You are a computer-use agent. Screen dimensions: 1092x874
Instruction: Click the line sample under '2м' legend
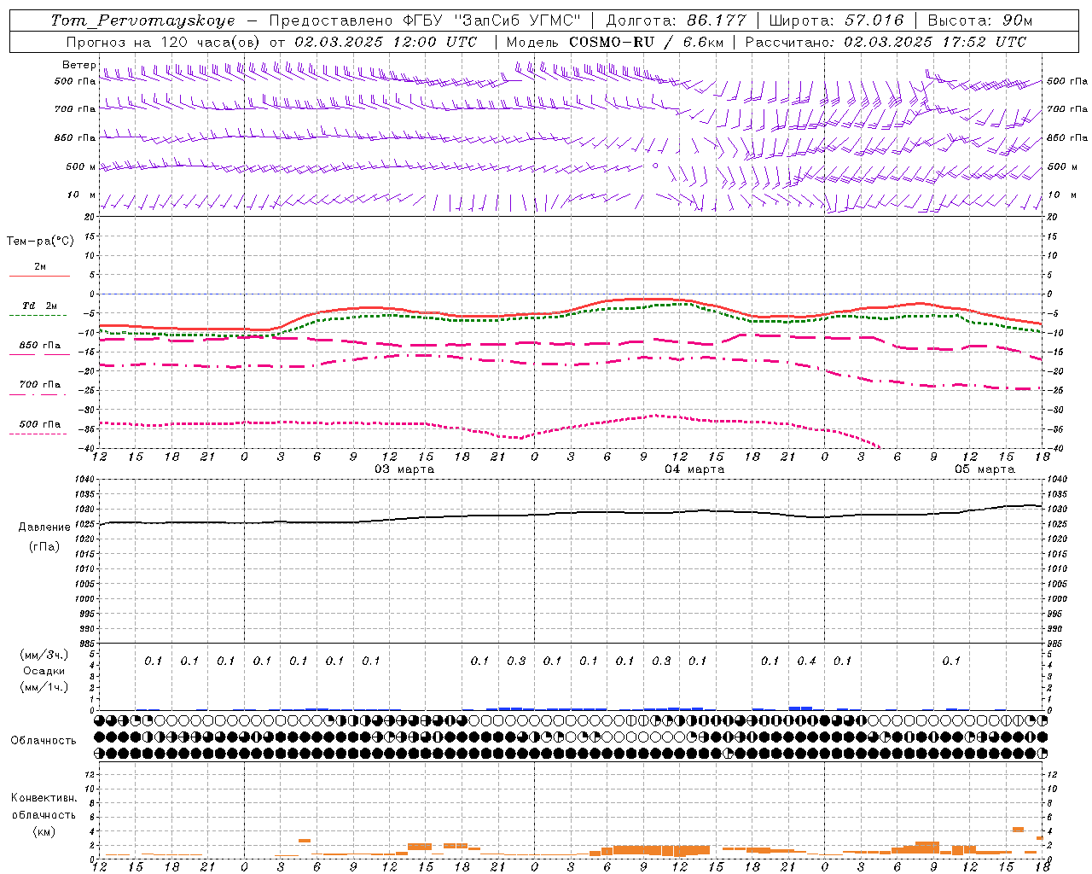pos(39,276)
